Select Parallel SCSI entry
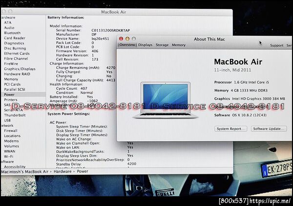The height and width of the screenshot is (206, 293). coord(15,89)
